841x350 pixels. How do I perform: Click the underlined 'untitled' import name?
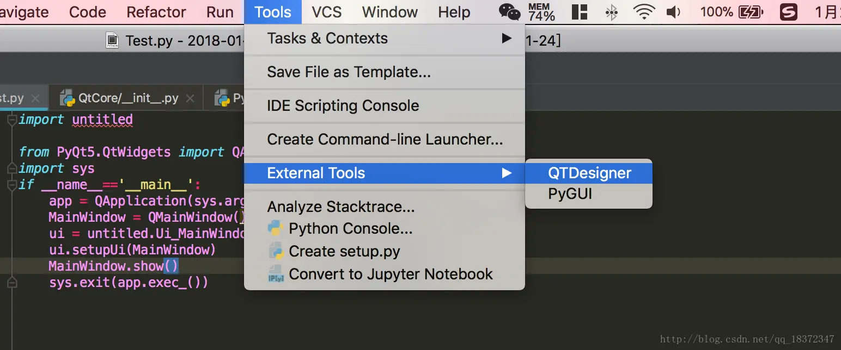[102, 120]
